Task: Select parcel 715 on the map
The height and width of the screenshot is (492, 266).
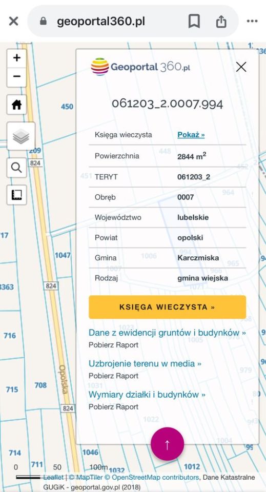Action: click(12, 389)
